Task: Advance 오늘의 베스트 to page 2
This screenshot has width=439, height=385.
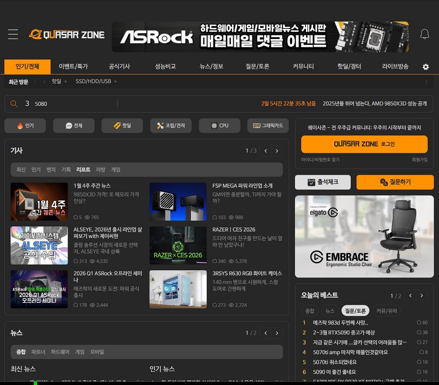Action: (x=422, y=296)
